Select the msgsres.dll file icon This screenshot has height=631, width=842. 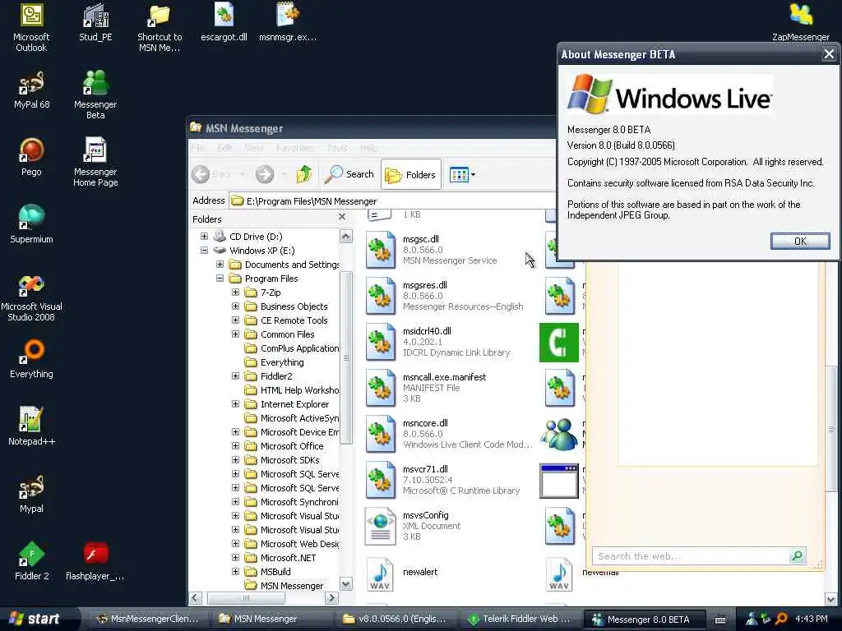tap(380, 296)
